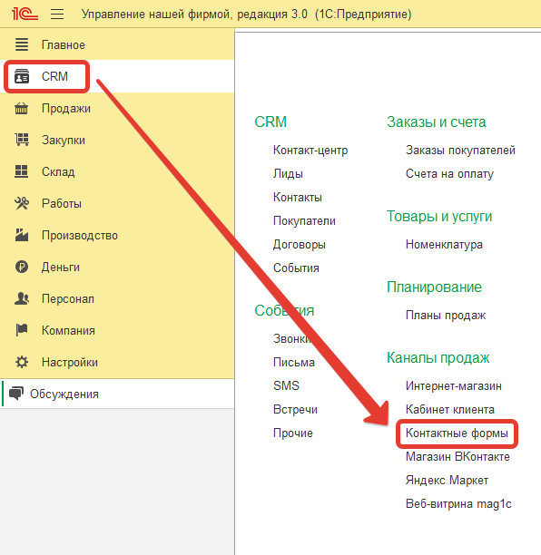The height and width of the screenshot is (555, 541).
Task: Click the Товары и услуги heading
Action: pos(439,216)
